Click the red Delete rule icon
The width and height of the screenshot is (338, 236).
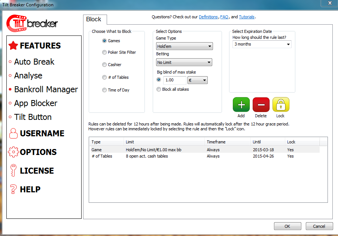pos(261,105)
